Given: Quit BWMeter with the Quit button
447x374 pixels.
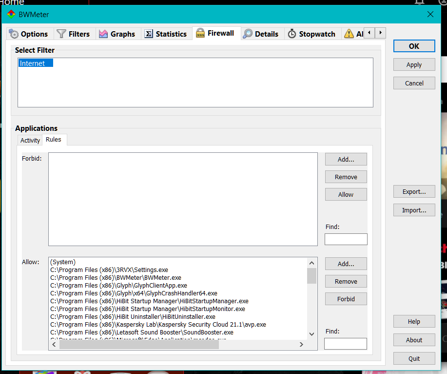Looking at the screenshot, I should [x=414, y=358].
